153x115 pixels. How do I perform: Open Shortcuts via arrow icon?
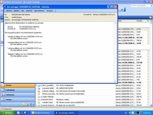(31, 104)
